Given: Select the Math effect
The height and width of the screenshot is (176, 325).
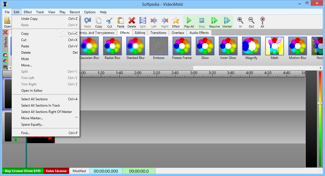Looking at the screenshot, I should pyautogui.click(x=275, y=48).
